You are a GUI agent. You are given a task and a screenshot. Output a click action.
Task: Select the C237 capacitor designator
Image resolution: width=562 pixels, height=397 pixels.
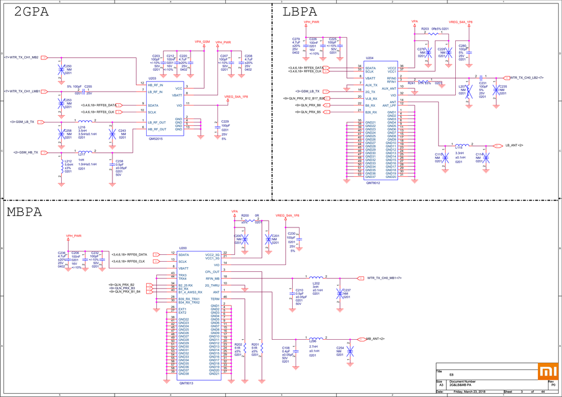(347, 290)
